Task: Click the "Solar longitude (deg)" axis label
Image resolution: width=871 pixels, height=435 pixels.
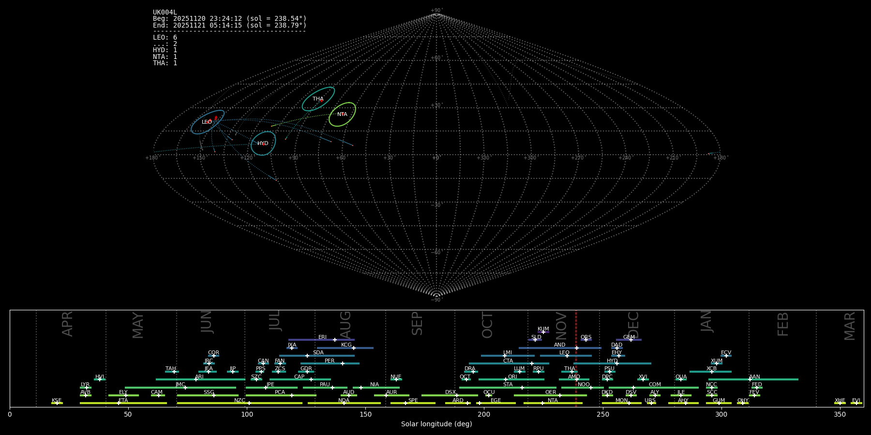Action: (x=436, y=424)
